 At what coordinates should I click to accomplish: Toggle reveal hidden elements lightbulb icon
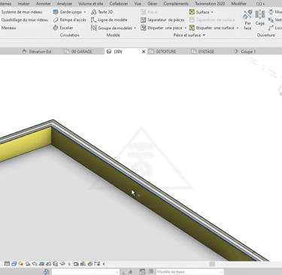(x=69, y=264)
